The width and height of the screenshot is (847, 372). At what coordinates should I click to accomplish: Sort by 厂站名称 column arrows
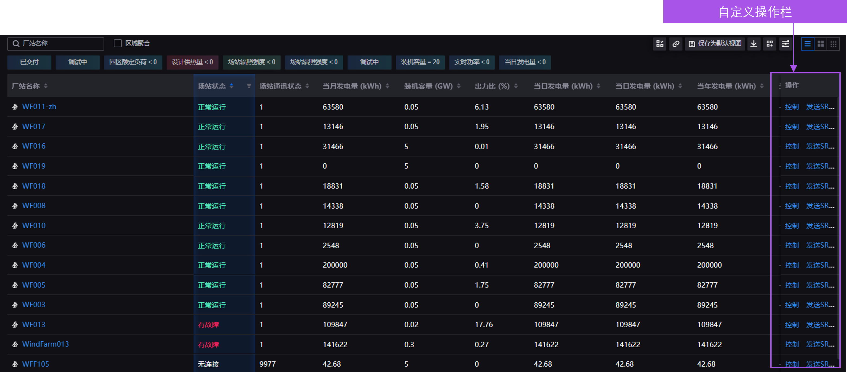[46, 86]
